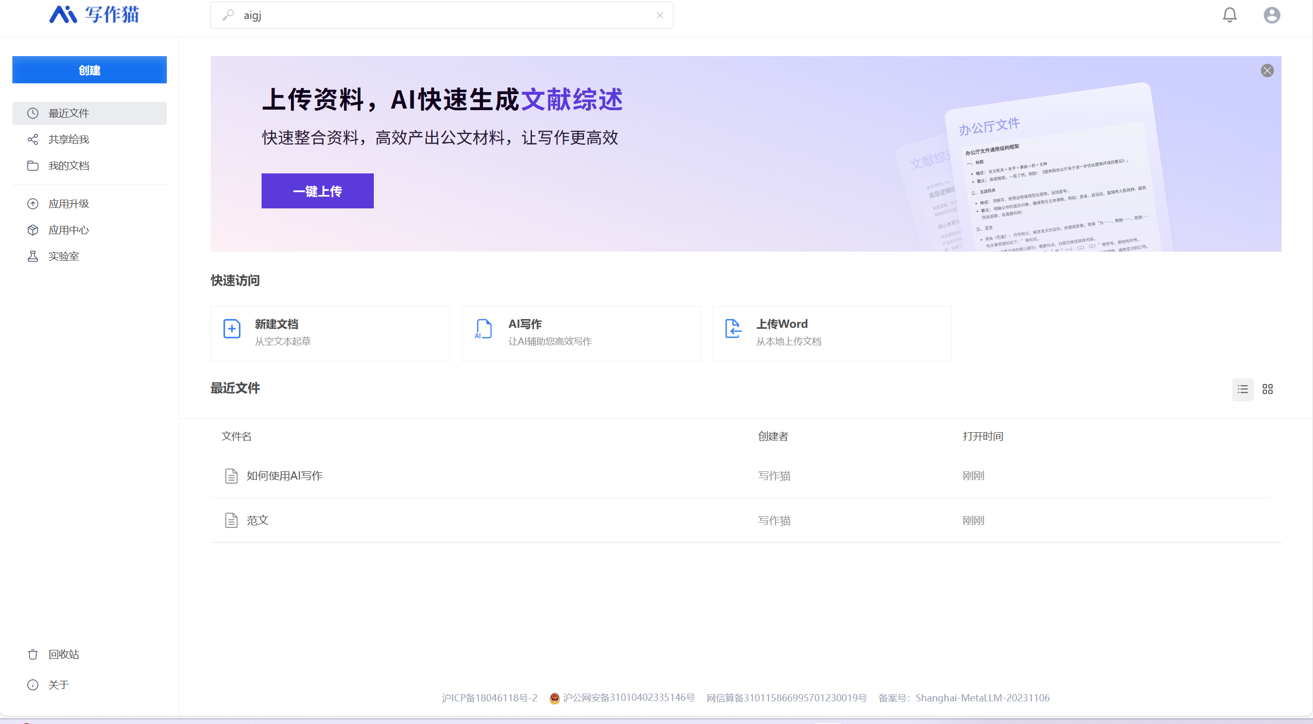Click the AI写作 card icon

click(x=483, y=329)
